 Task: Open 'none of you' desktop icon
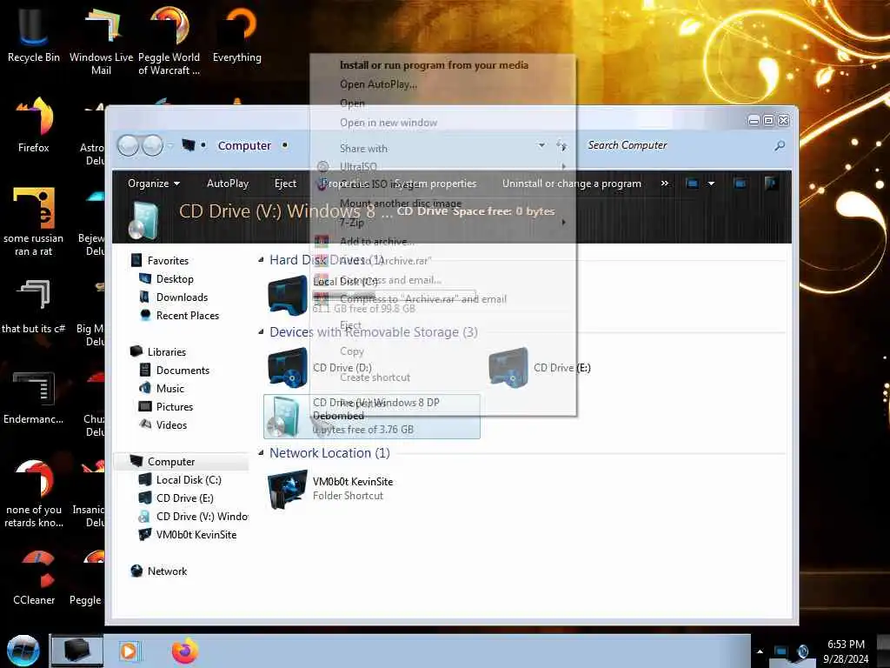point(34,493)
